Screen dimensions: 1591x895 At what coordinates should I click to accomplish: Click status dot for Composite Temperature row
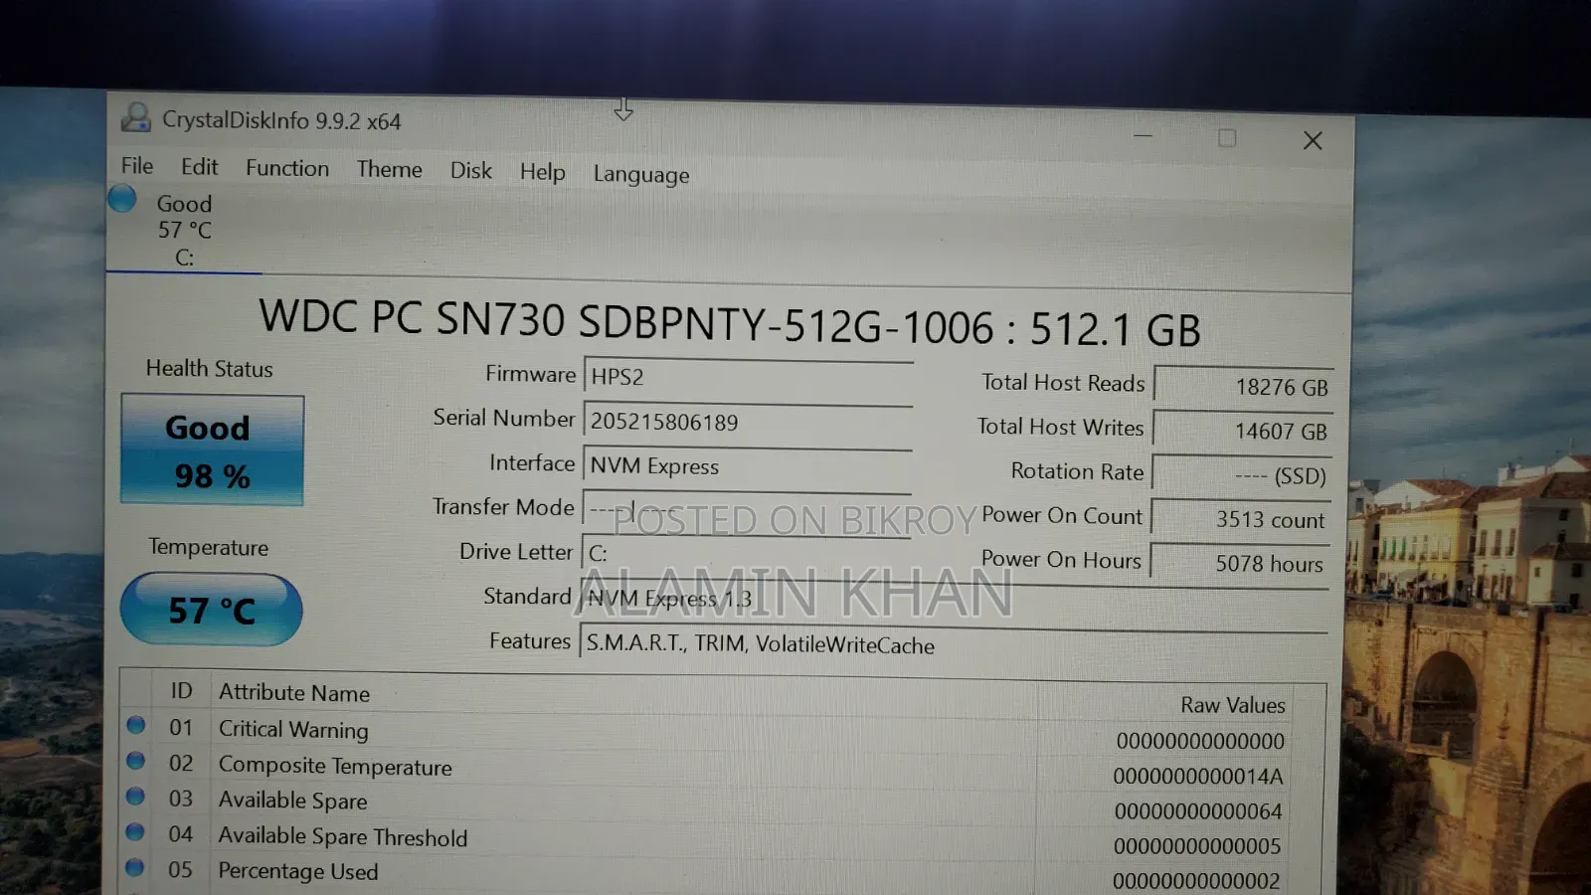pos(136,761)
